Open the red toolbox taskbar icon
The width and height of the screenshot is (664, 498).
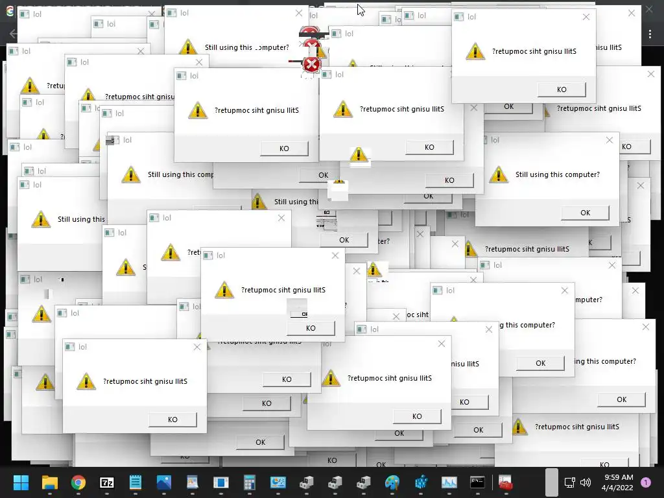point(506,482)
